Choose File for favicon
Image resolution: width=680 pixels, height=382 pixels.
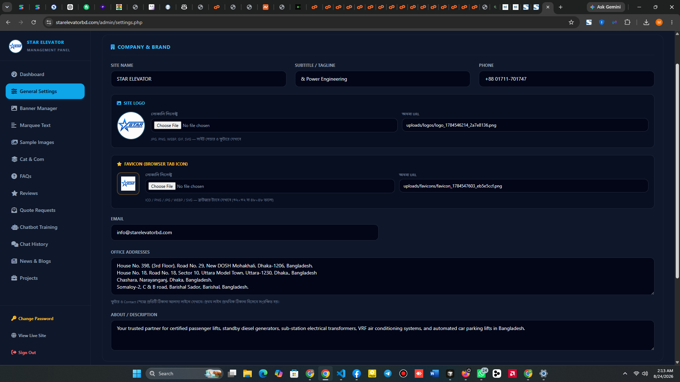point(162,186)
